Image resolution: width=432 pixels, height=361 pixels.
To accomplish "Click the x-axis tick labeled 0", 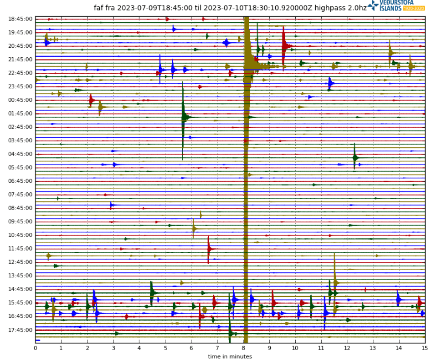I will (x=36, y=348).
